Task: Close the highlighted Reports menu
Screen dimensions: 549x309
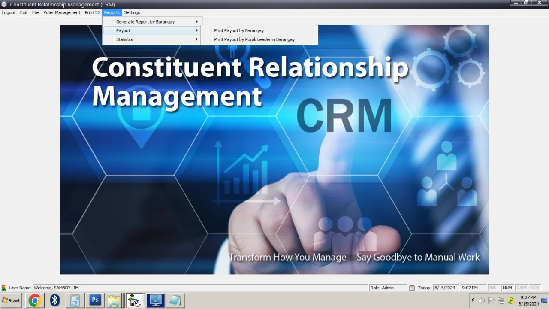Action: pyautogui.click(x=112, y=12)
